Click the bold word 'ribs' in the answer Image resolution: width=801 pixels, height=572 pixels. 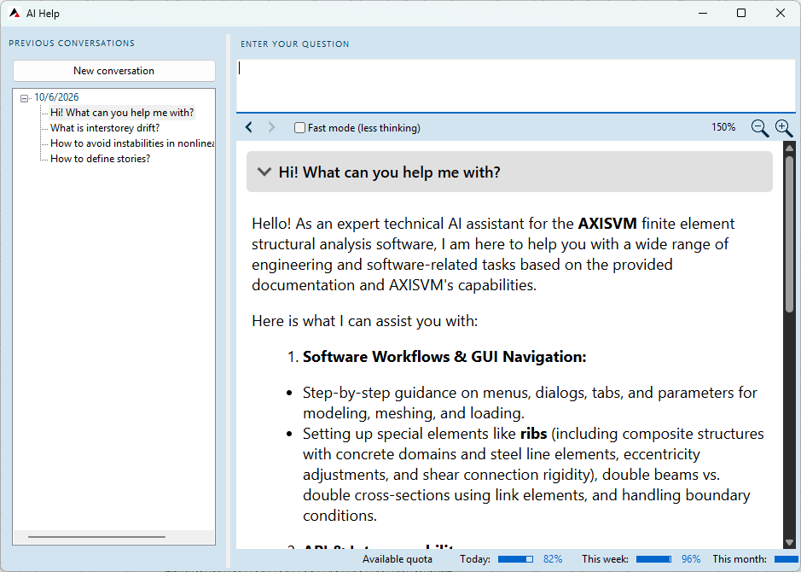pos(534,434)
